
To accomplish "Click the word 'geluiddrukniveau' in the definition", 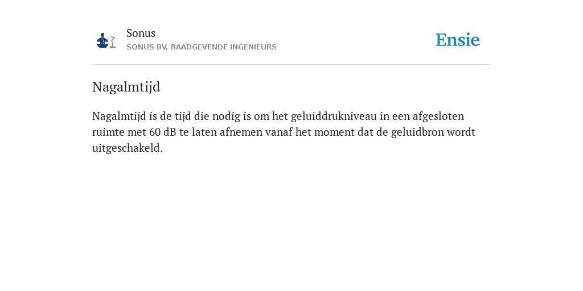I will (334, 117).
